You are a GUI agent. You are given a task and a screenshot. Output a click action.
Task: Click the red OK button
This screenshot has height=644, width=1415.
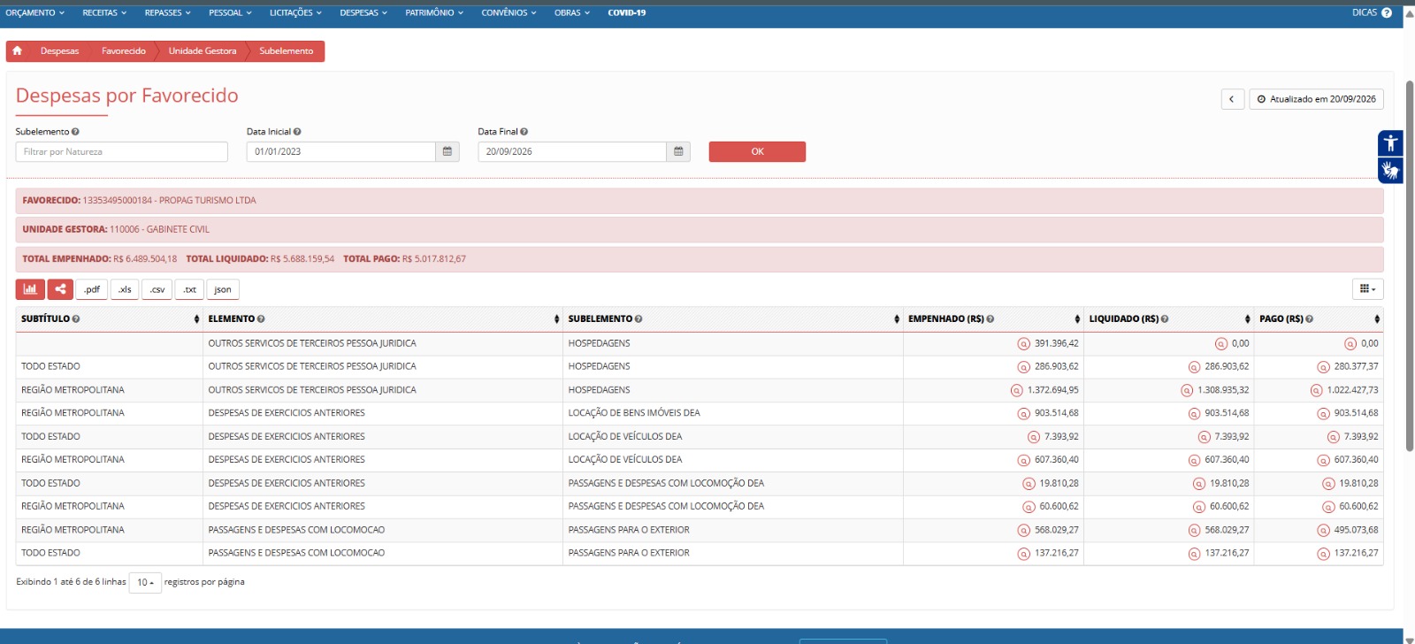point(757,152)
